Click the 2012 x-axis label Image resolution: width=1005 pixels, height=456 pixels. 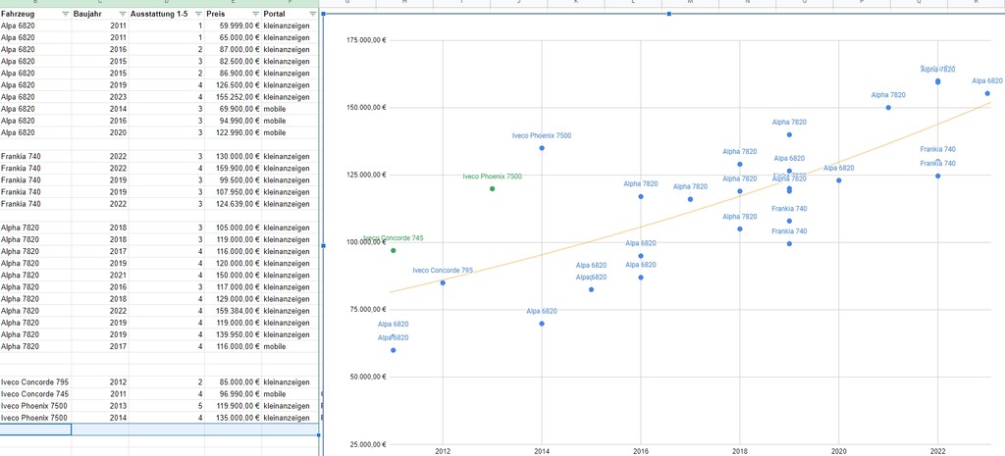pos(443,451)
